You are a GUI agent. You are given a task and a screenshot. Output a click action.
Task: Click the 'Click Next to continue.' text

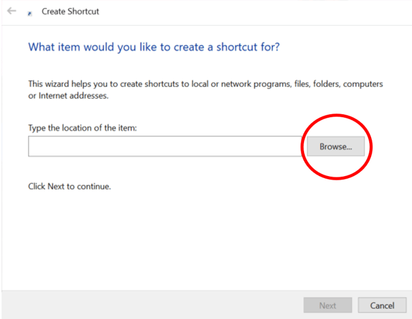70,186
